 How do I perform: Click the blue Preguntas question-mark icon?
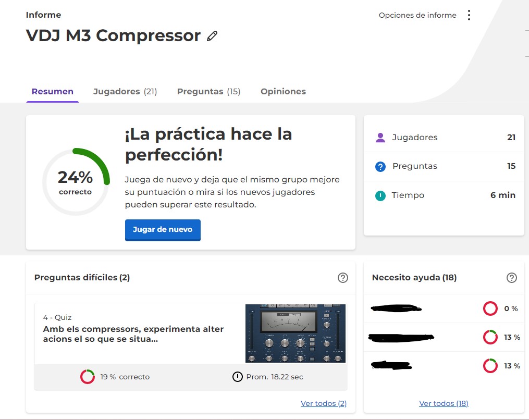pyautogui.click(x=380, y=167)
